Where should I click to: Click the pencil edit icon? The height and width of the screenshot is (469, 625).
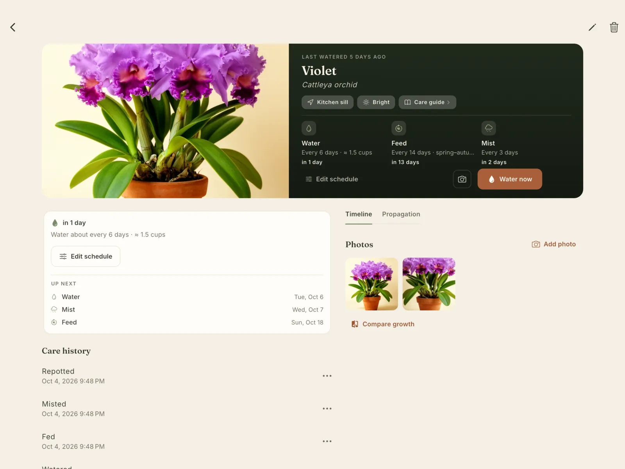[592, 27]
